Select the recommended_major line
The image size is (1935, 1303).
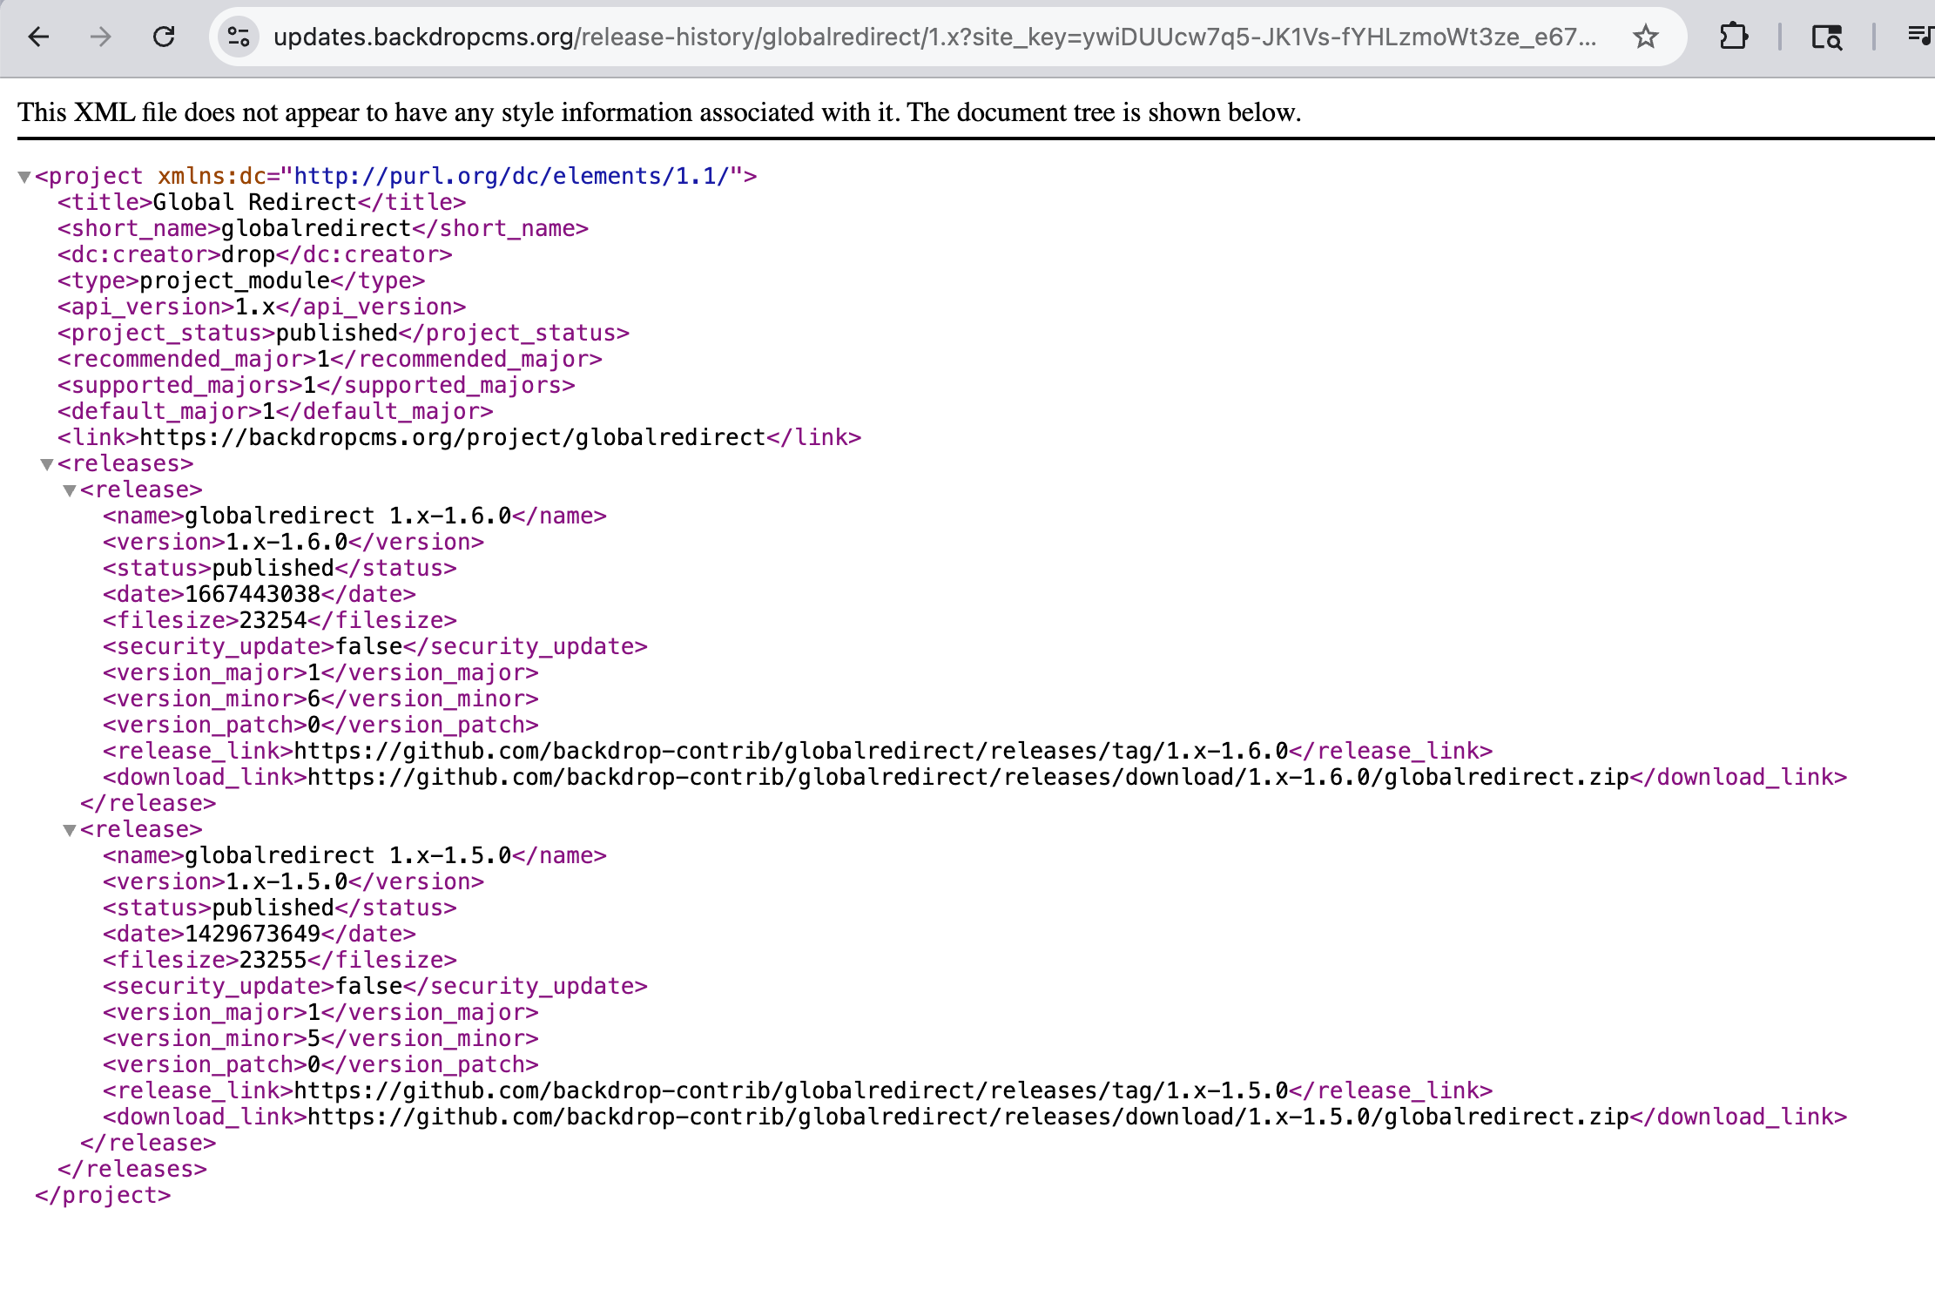point(330,359)
